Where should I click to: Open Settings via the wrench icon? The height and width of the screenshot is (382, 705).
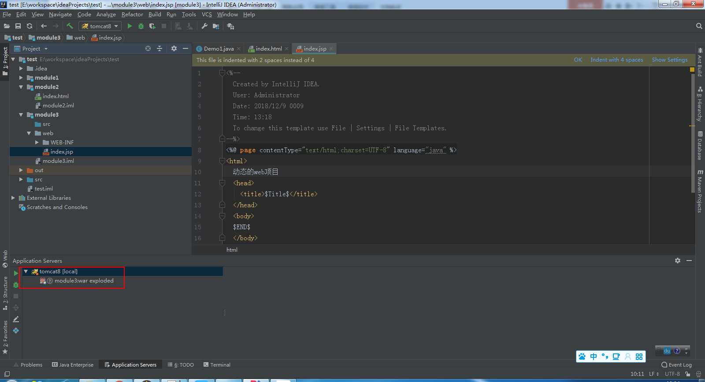coord(204,26)
